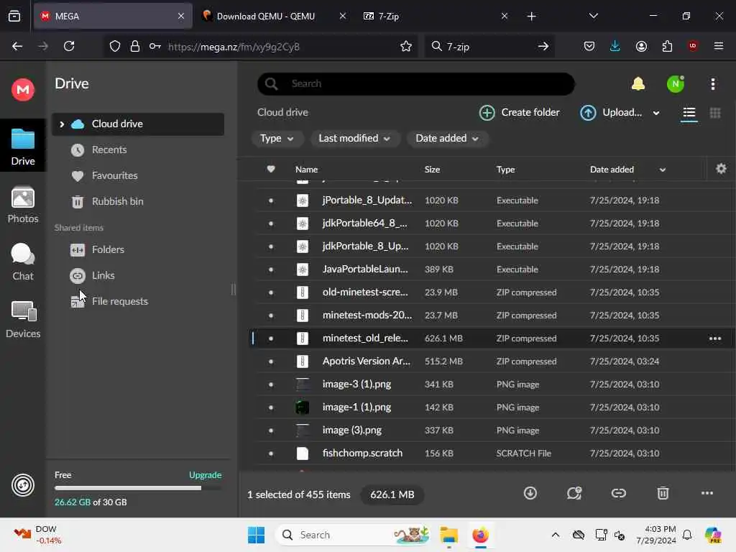
Task: Toggle favourite dot for image-3 (1).png
Action: [x=271, y=385]
